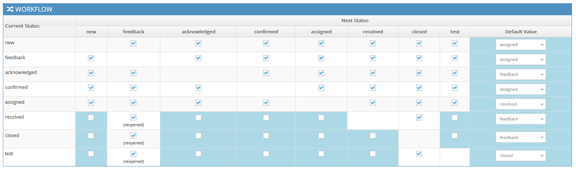The image size is (576, 169).
Task: Toggle feedback to new status checkbox
Action: [91, 58]
